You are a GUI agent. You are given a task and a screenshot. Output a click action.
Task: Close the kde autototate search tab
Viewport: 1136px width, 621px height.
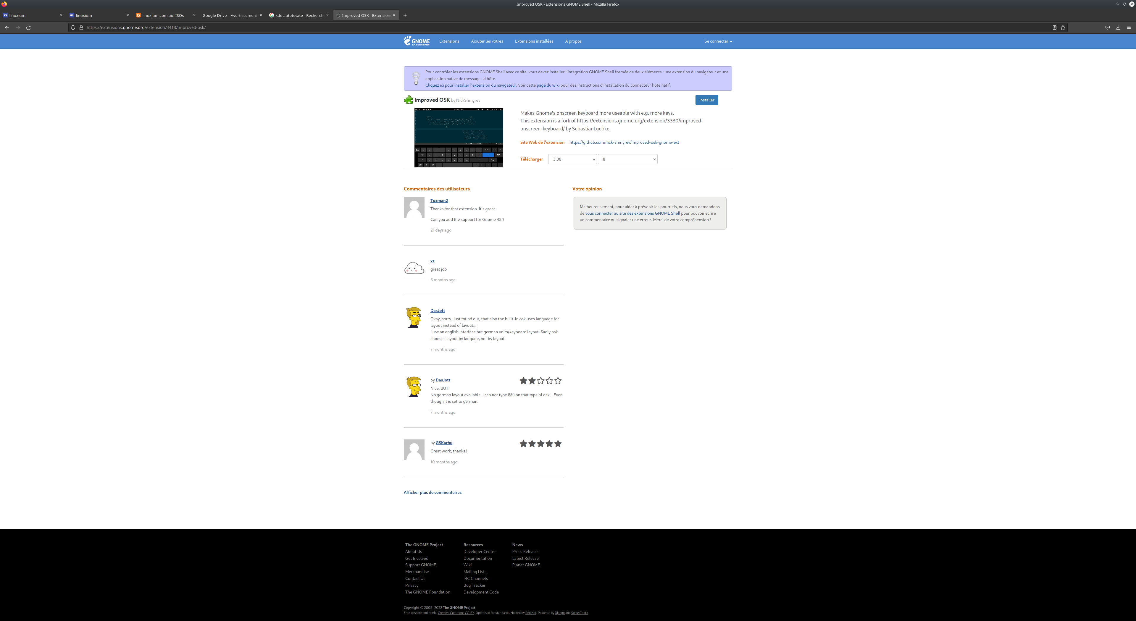point(327,15)
